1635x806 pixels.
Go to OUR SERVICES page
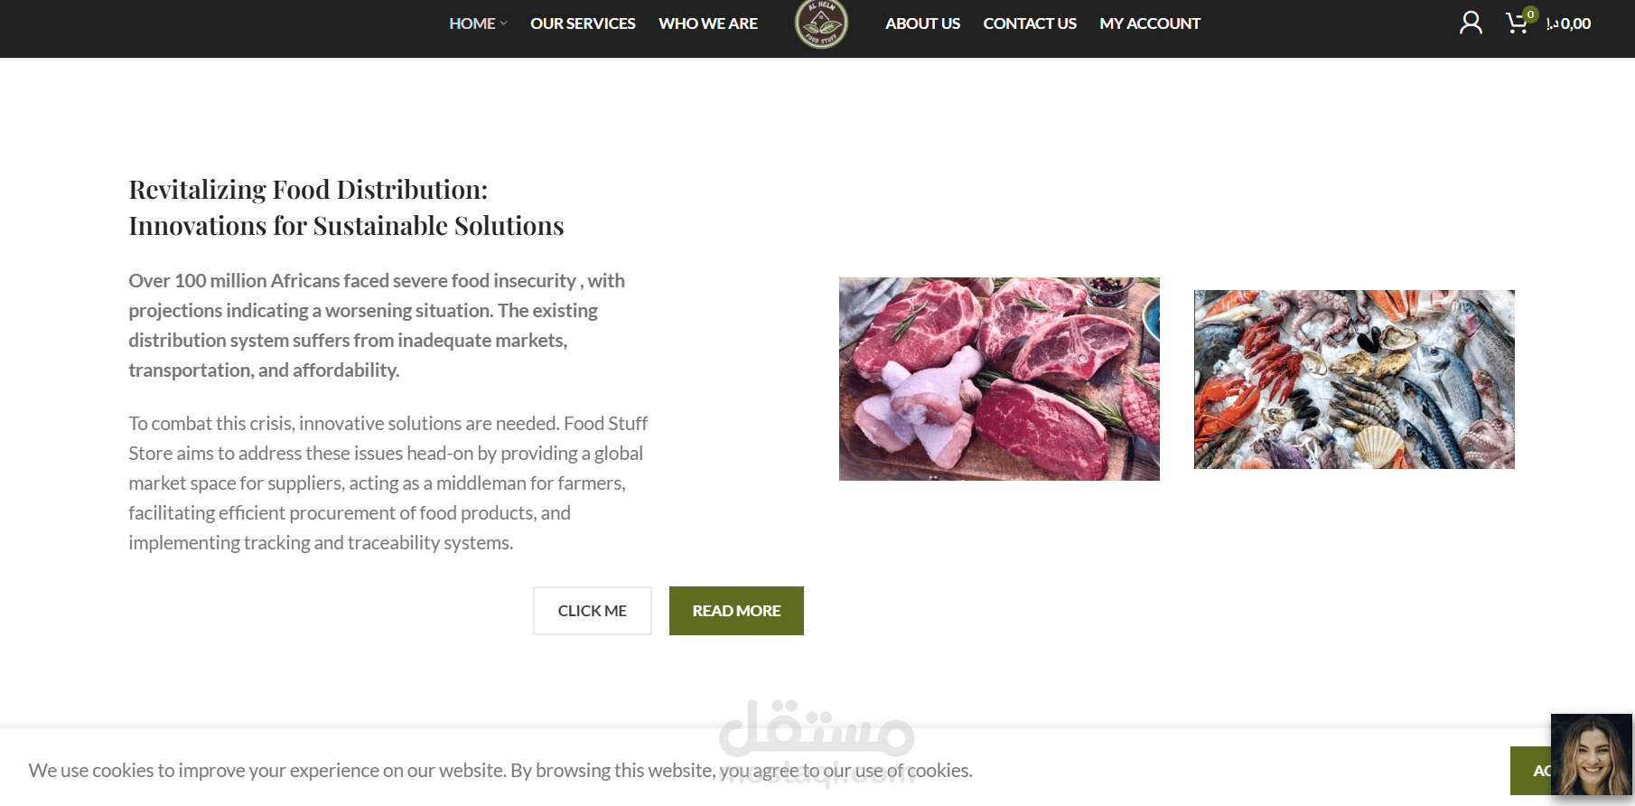[x=583, y=23]
